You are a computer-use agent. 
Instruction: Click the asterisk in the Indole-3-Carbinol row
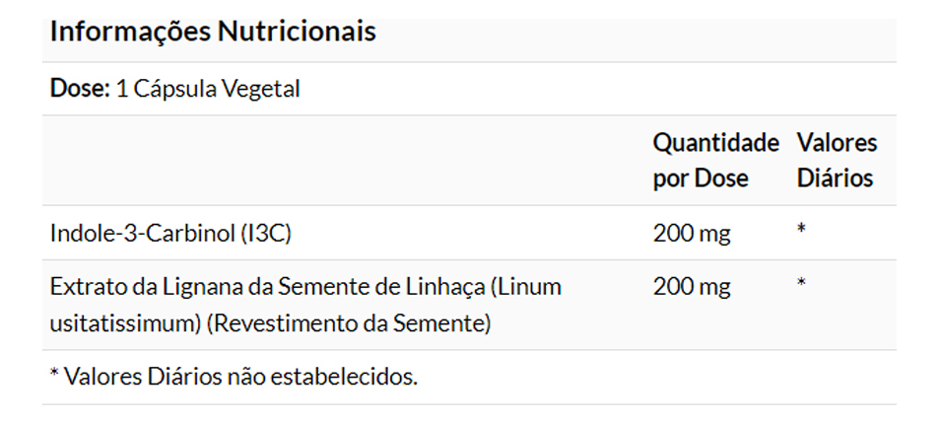802,231
